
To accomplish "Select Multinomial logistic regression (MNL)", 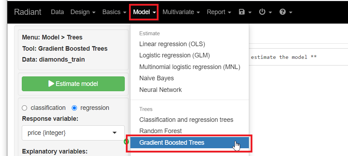I will pyautogui.click(x=189, y=67).
